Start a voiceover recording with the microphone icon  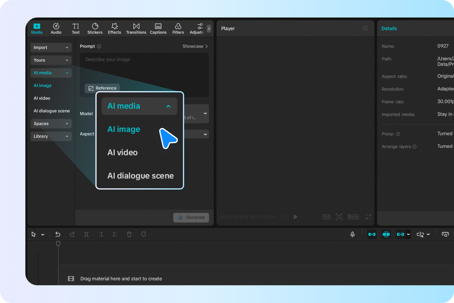(353, 234)
